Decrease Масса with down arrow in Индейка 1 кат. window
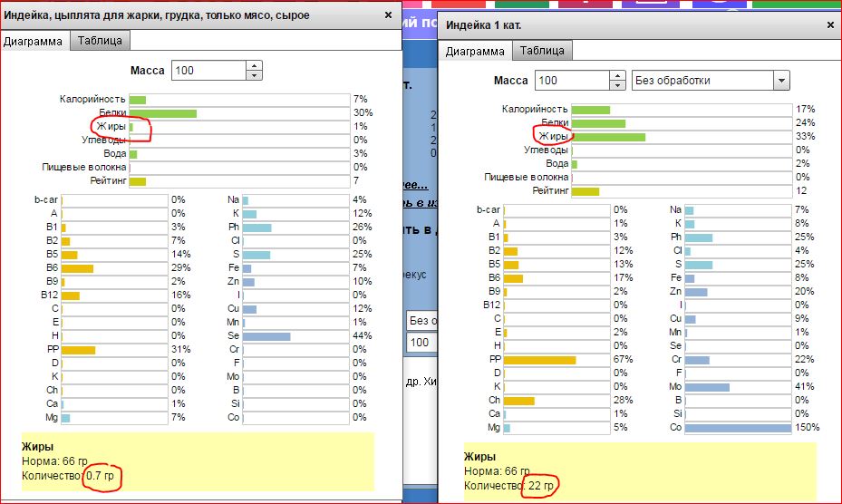842x504 pixels. 617,85
